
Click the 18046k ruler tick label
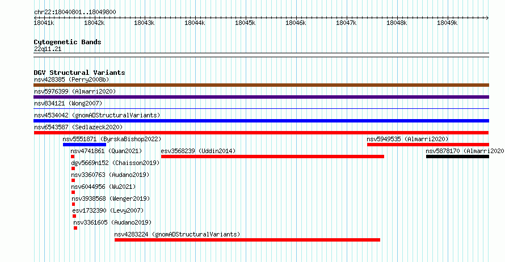(296, 23)
